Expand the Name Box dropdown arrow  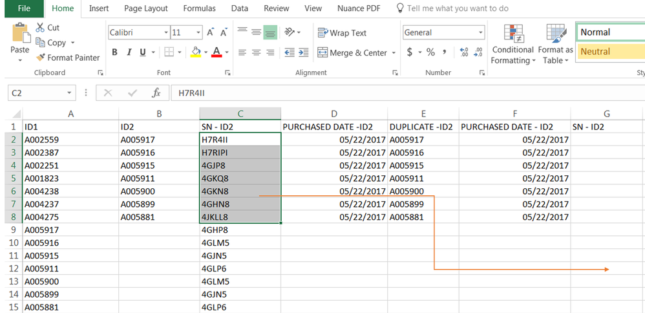[x=69, y=93]
